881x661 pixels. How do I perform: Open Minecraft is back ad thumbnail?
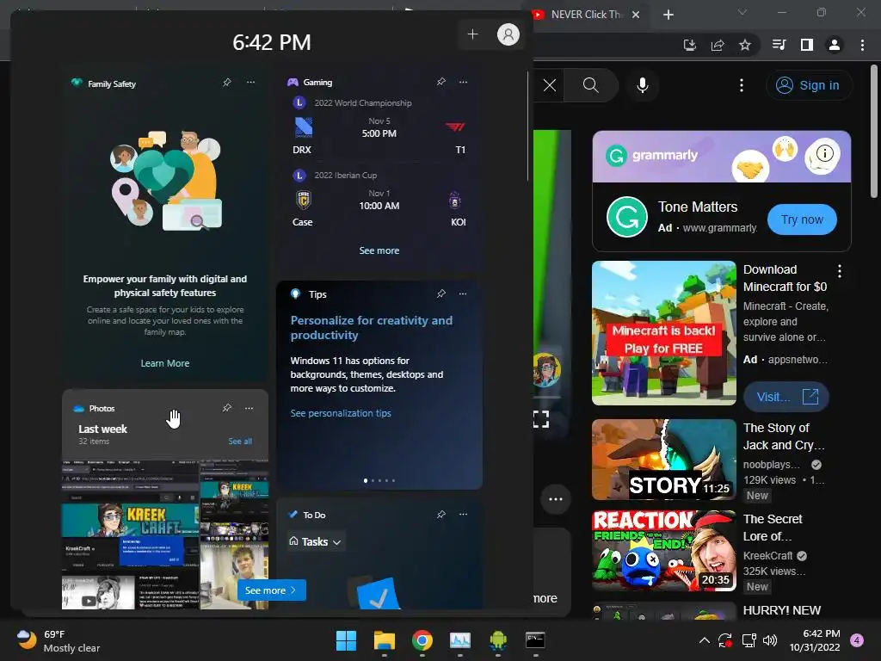(x=663, y=333)
